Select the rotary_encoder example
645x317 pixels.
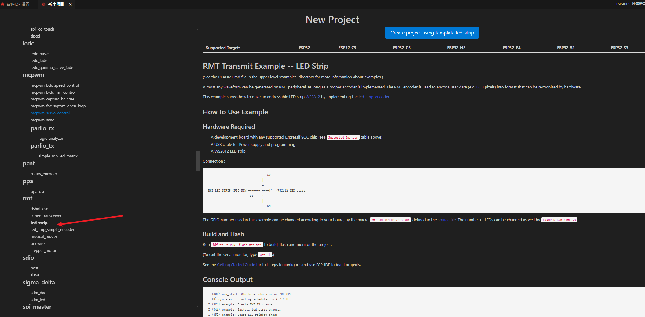coord(44,174)
